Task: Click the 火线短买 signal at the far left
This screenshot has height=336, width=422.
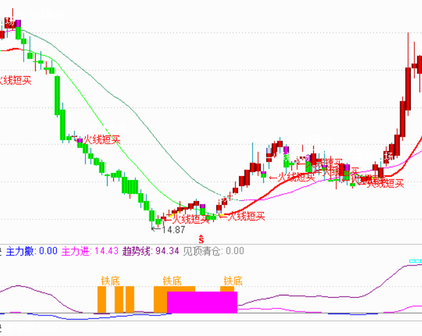Action: 15,80
